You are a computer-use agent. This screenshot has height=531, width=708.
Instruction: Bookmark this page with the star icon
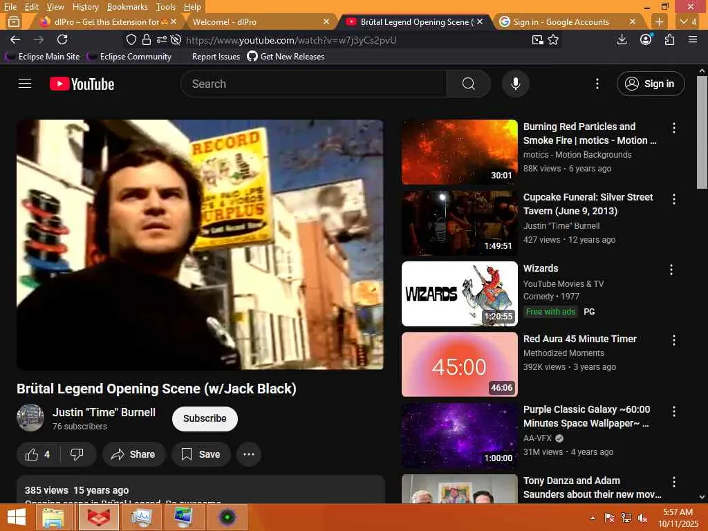coord(553,39)
